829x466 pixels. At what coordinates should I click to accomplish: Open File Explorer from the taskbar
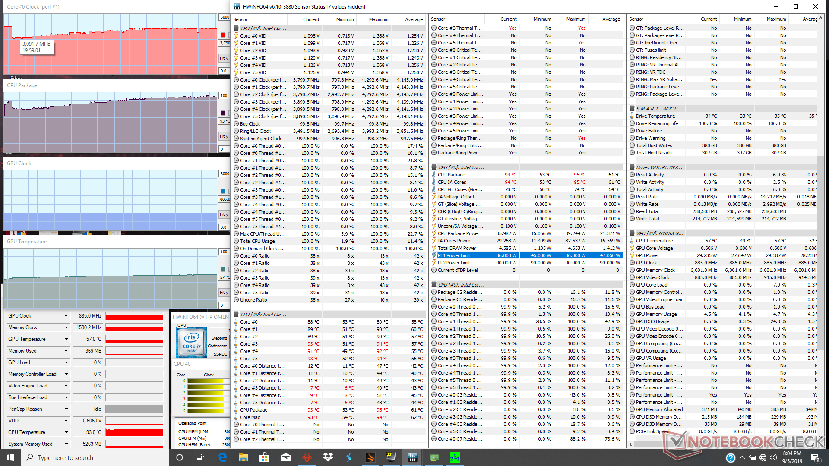tap(244, 457)
